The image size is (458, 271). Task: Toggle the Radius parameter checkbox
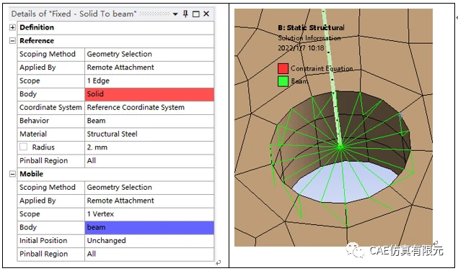[x=23, y=147]
